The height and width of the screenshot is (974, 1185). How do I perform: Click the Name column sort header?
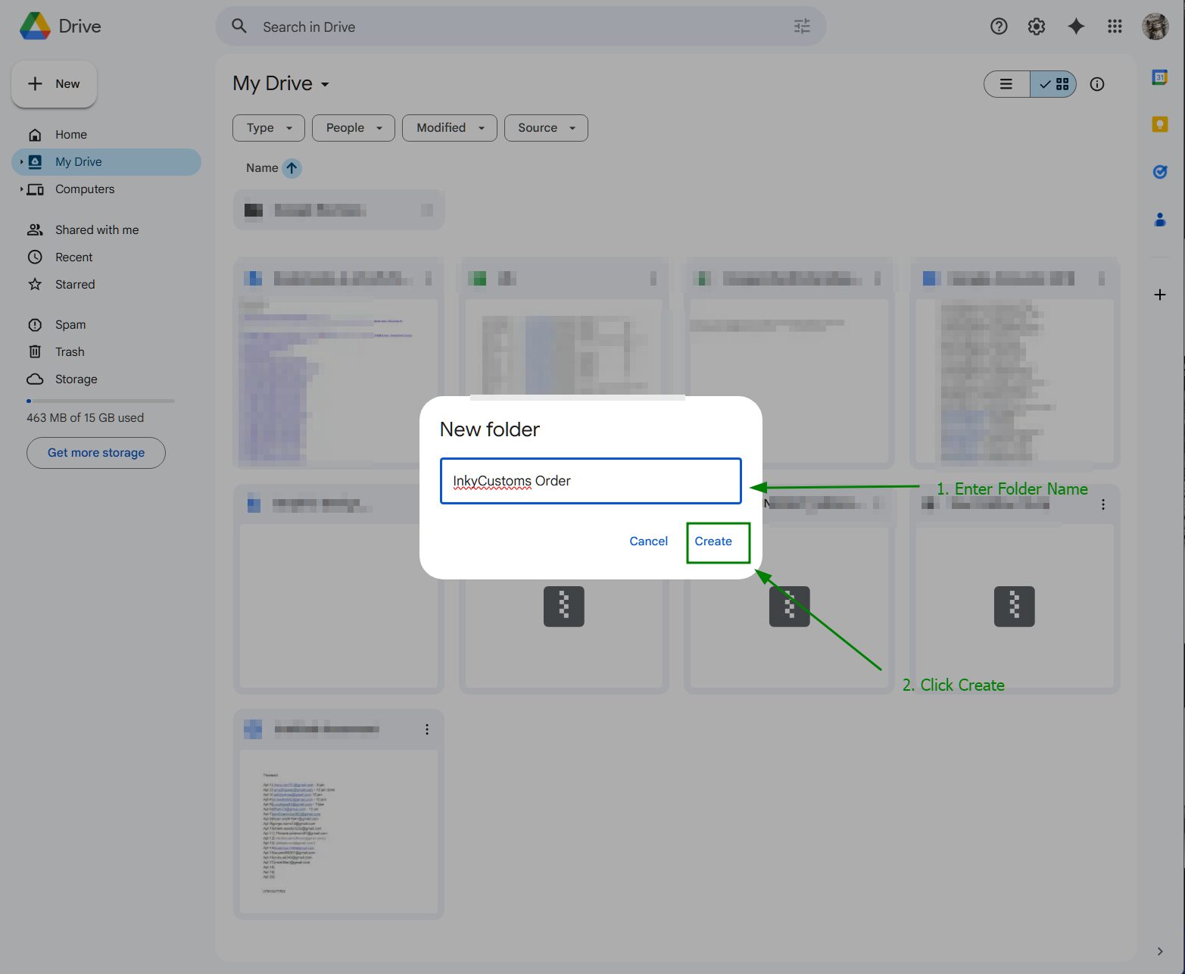(x=262, y=168)
